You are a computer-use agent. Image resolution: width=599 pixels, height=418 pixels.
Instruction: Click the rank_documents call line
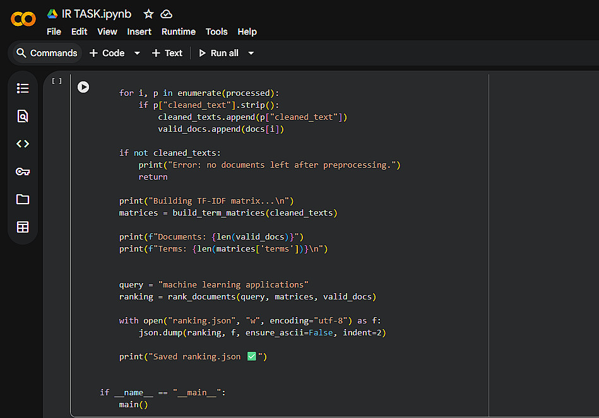[x=247, y=296]
